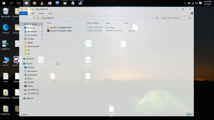
Task: Sort by the Name column header
Action: point(49,23)
